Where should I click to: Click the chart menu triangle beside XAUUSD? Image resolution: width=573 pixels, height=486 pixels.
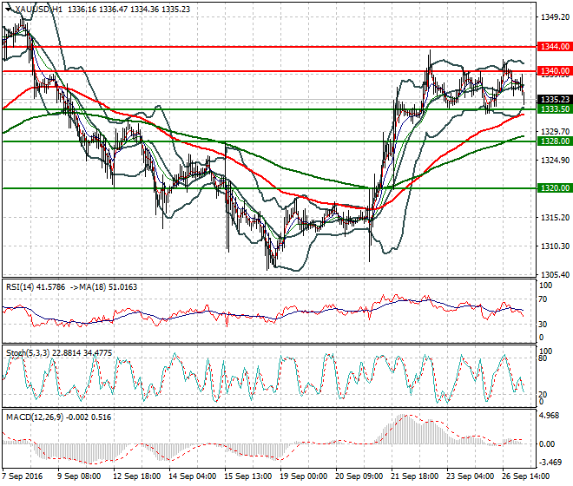[9, 10]
